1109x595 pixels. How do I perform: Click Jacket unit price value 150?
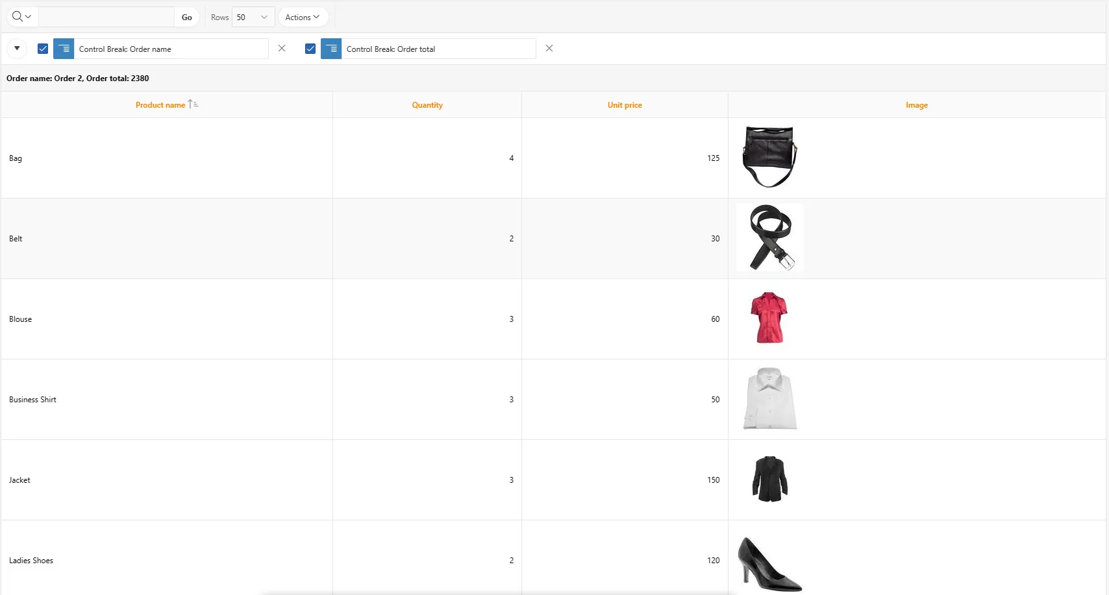[713, 480]
